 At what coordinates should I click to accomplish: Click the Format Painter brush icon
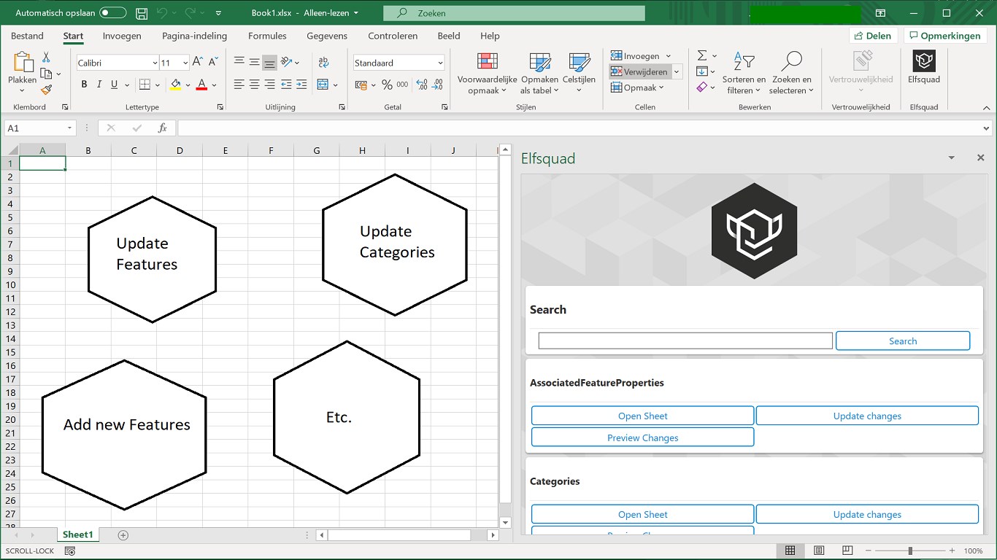point(46,90)
